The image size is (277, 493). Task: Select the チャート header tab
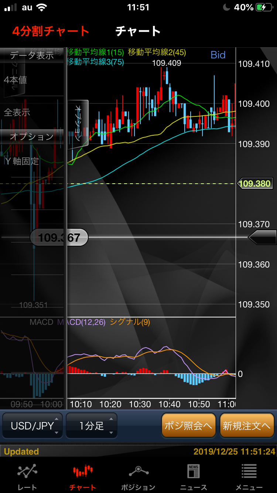pos(138,31)
